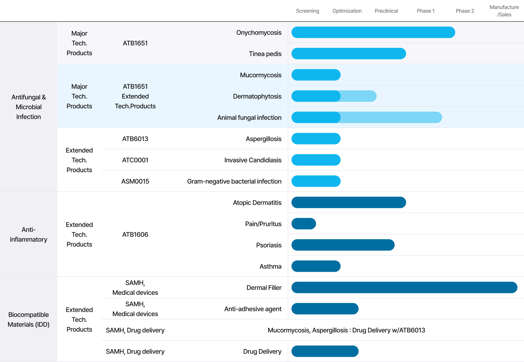The image size is (524, 362).
Task: Click the ATB6013 product code
Action: [x=135, y=139]
